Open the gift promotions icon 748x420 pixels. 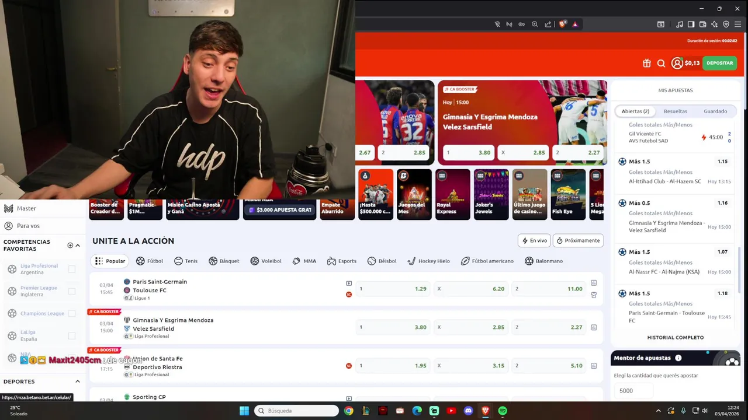pos(646,64)
